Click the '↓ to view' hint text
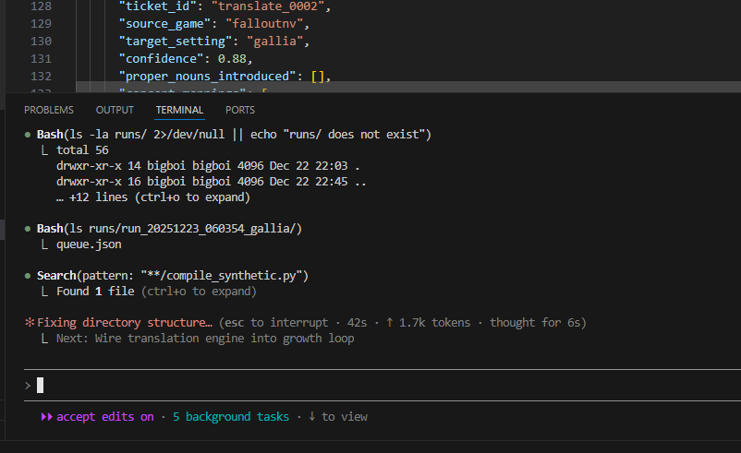This screenshot has height=453, width=741. (338, 417)
